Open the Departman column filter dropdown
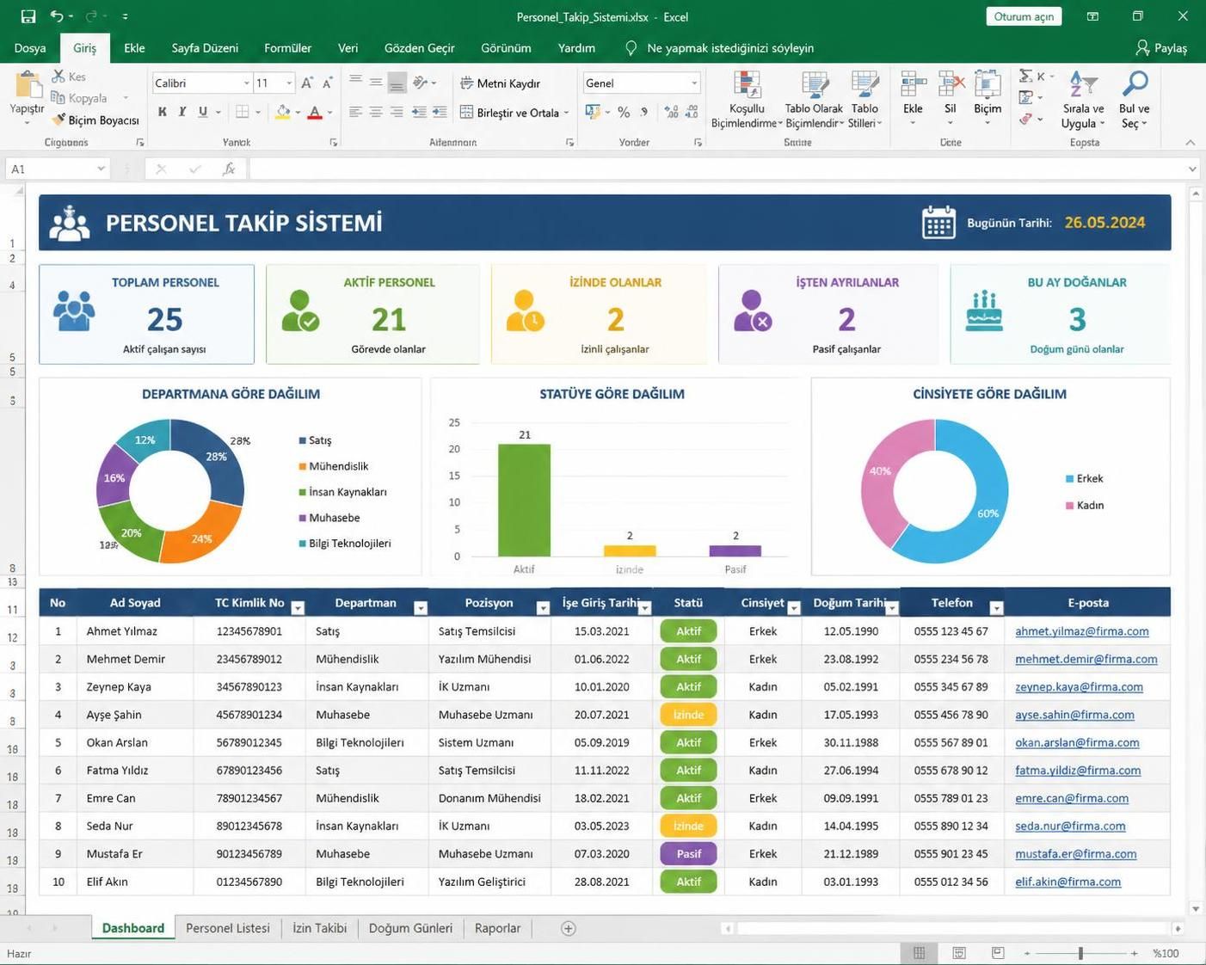The width and height of the screenshot is (1206, 965). click(421, 608)
